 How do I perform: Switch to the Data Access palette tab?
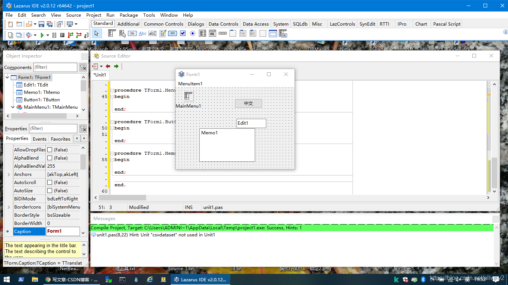click(x=256, y=24)
